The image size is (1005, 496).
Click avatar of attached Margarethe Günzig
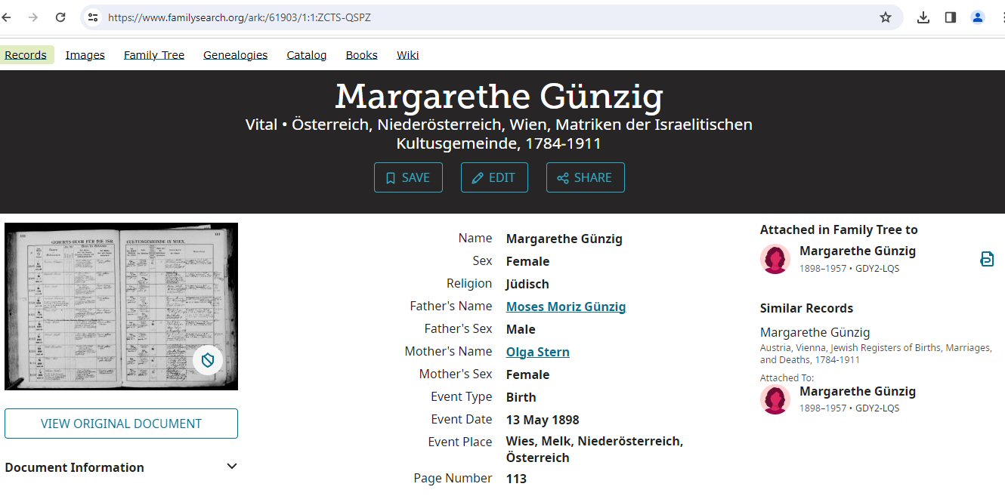click(x=775, y=259)
